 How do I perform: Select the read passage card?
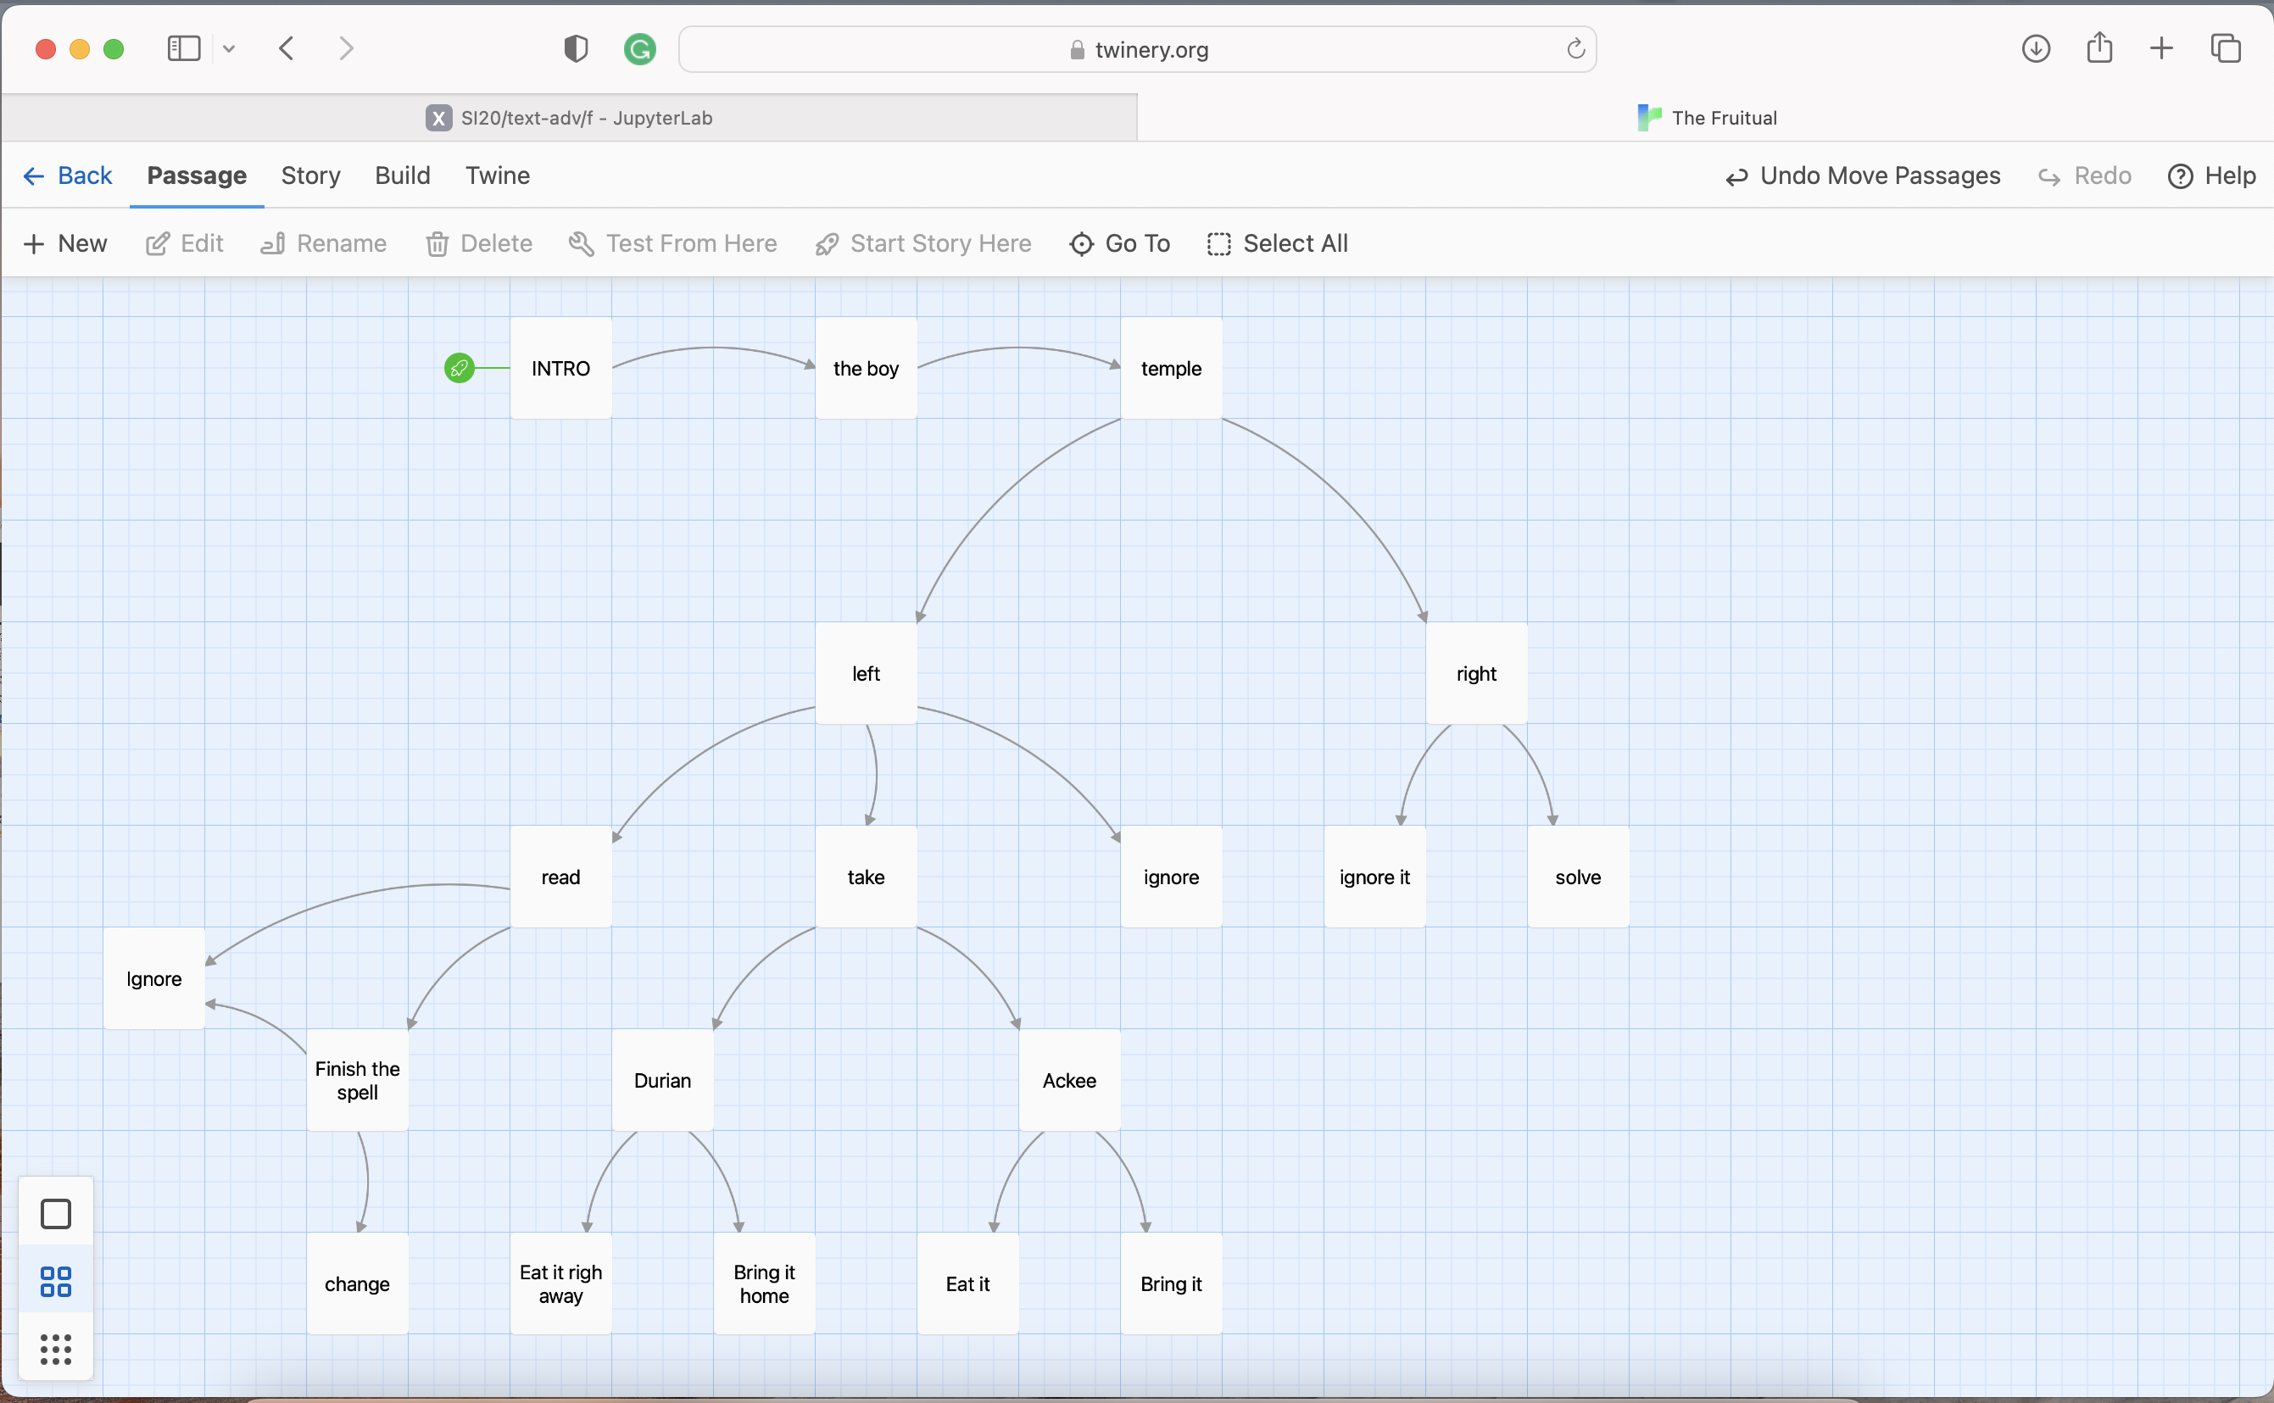[560, 877]
